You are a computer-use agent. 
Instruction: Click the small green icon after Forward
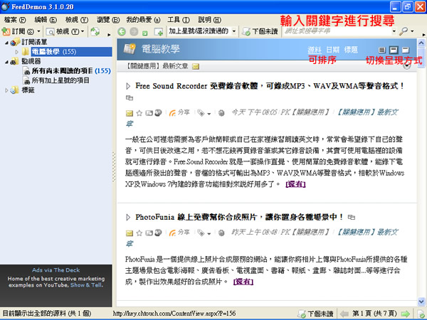[145, 33]
